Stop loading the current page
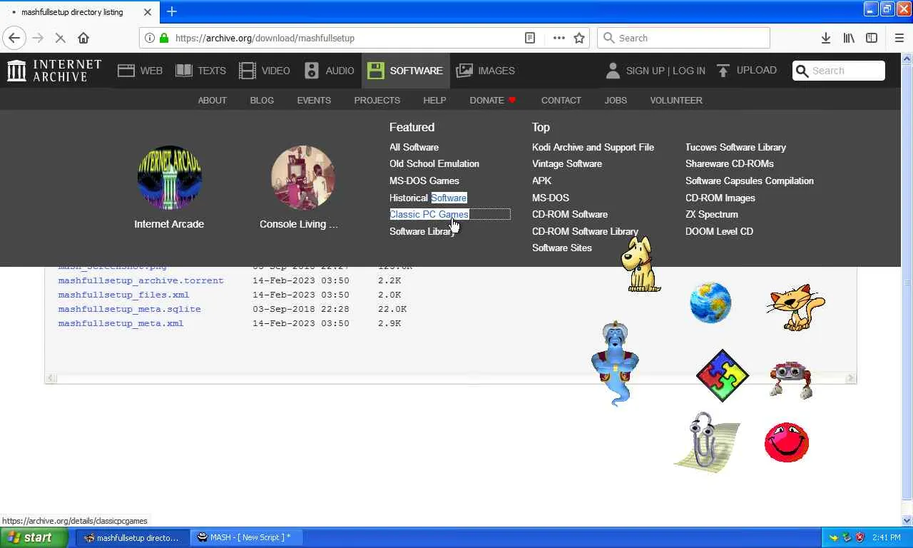This screenshot has width=913, height=548. pos(60,38)
